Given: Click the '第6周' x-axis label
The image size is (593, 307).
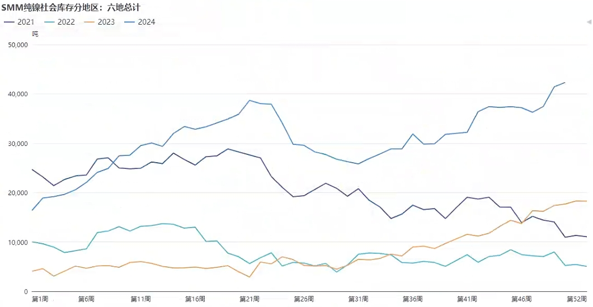Looking at the screenshot, I should pos(86,299).
